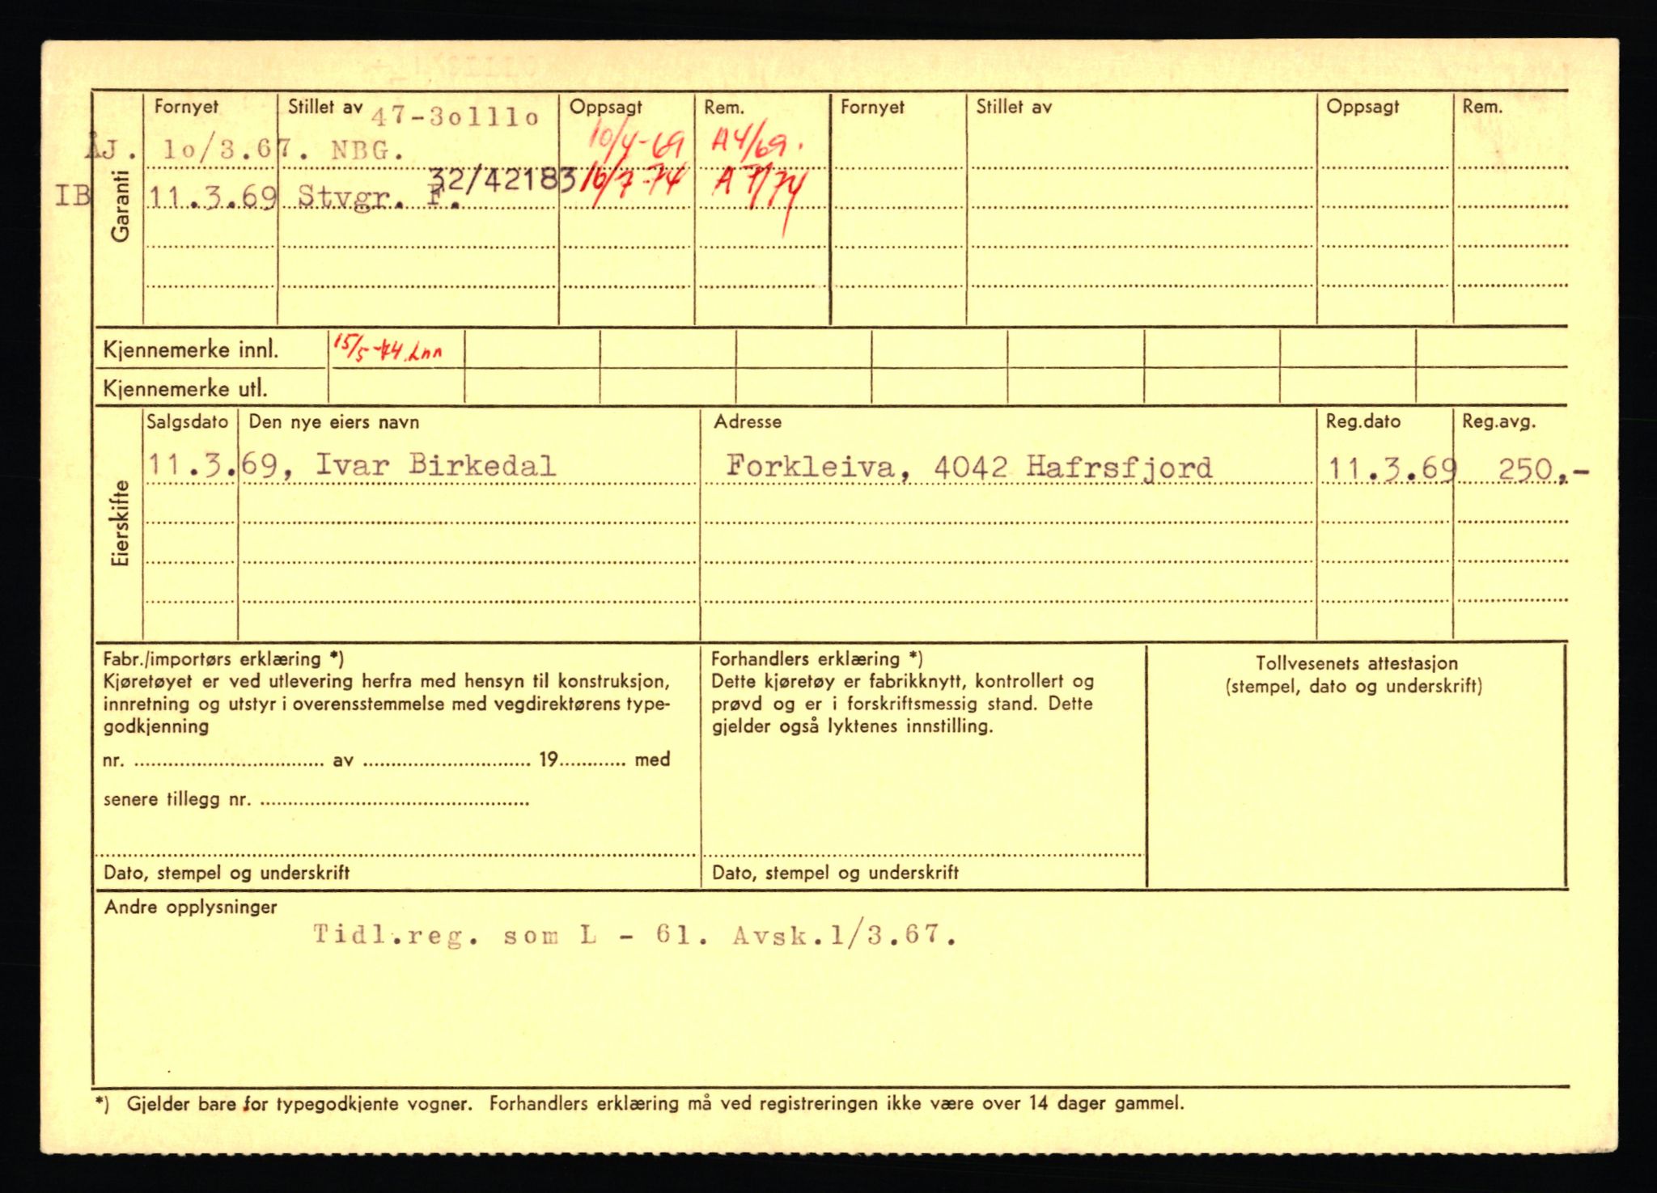Select address Forkleiva, 4042 Hafrsfjord
This screenshot has width=1657, height=1193.
(968, 467)
